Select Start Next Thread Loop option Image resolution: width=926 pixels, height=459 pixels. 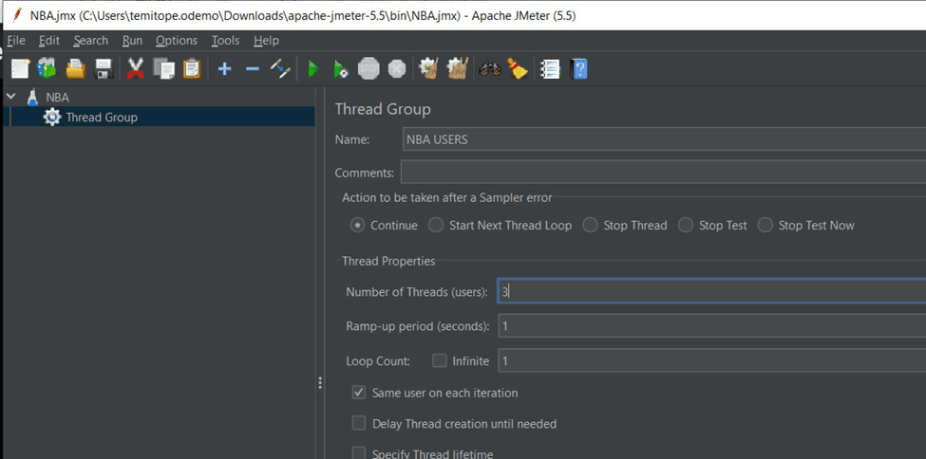(x=436, y=225)
